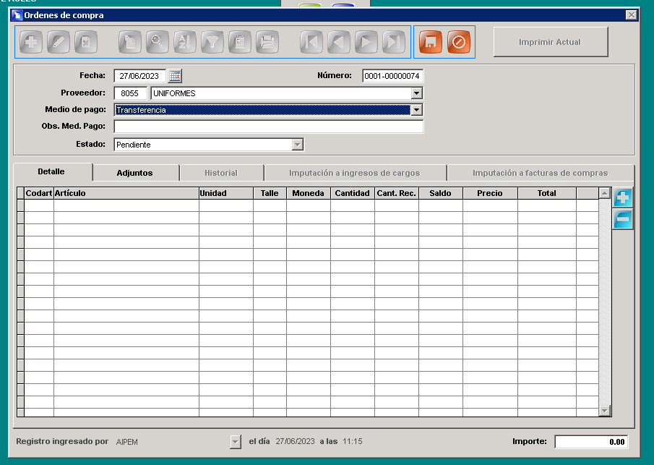The image size is (654, 465).
Task: Go to the next record
Action: pyautogui.click(x=366, y=42)
